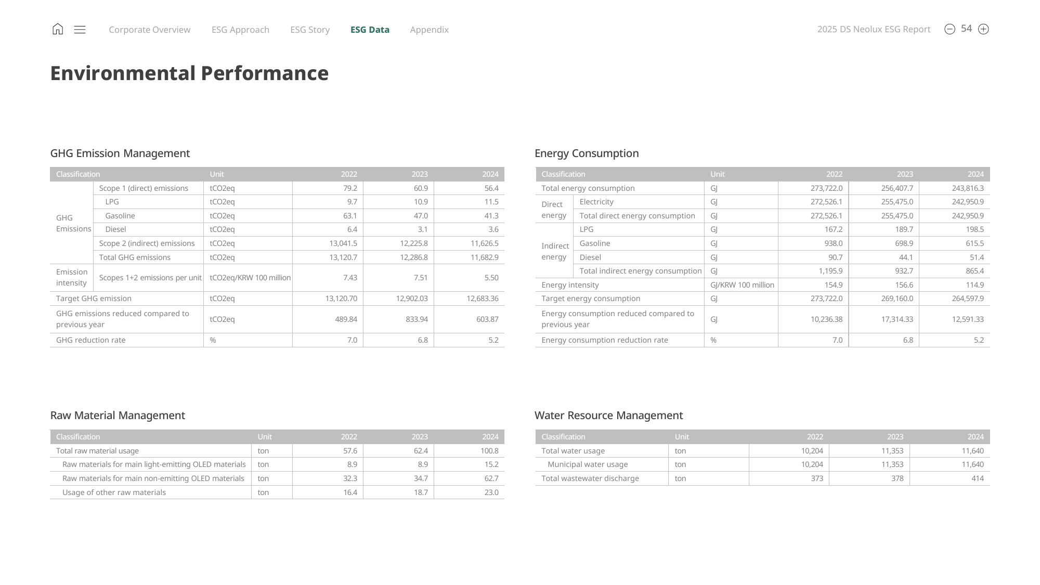This screenshot has height=585, width=1040.
Task: Click value 17,314.33 in energy reduced row
Action: (x=897, y=319)
